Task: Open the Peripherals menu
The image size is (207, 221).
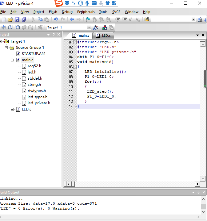Action: tap(86, 12)
